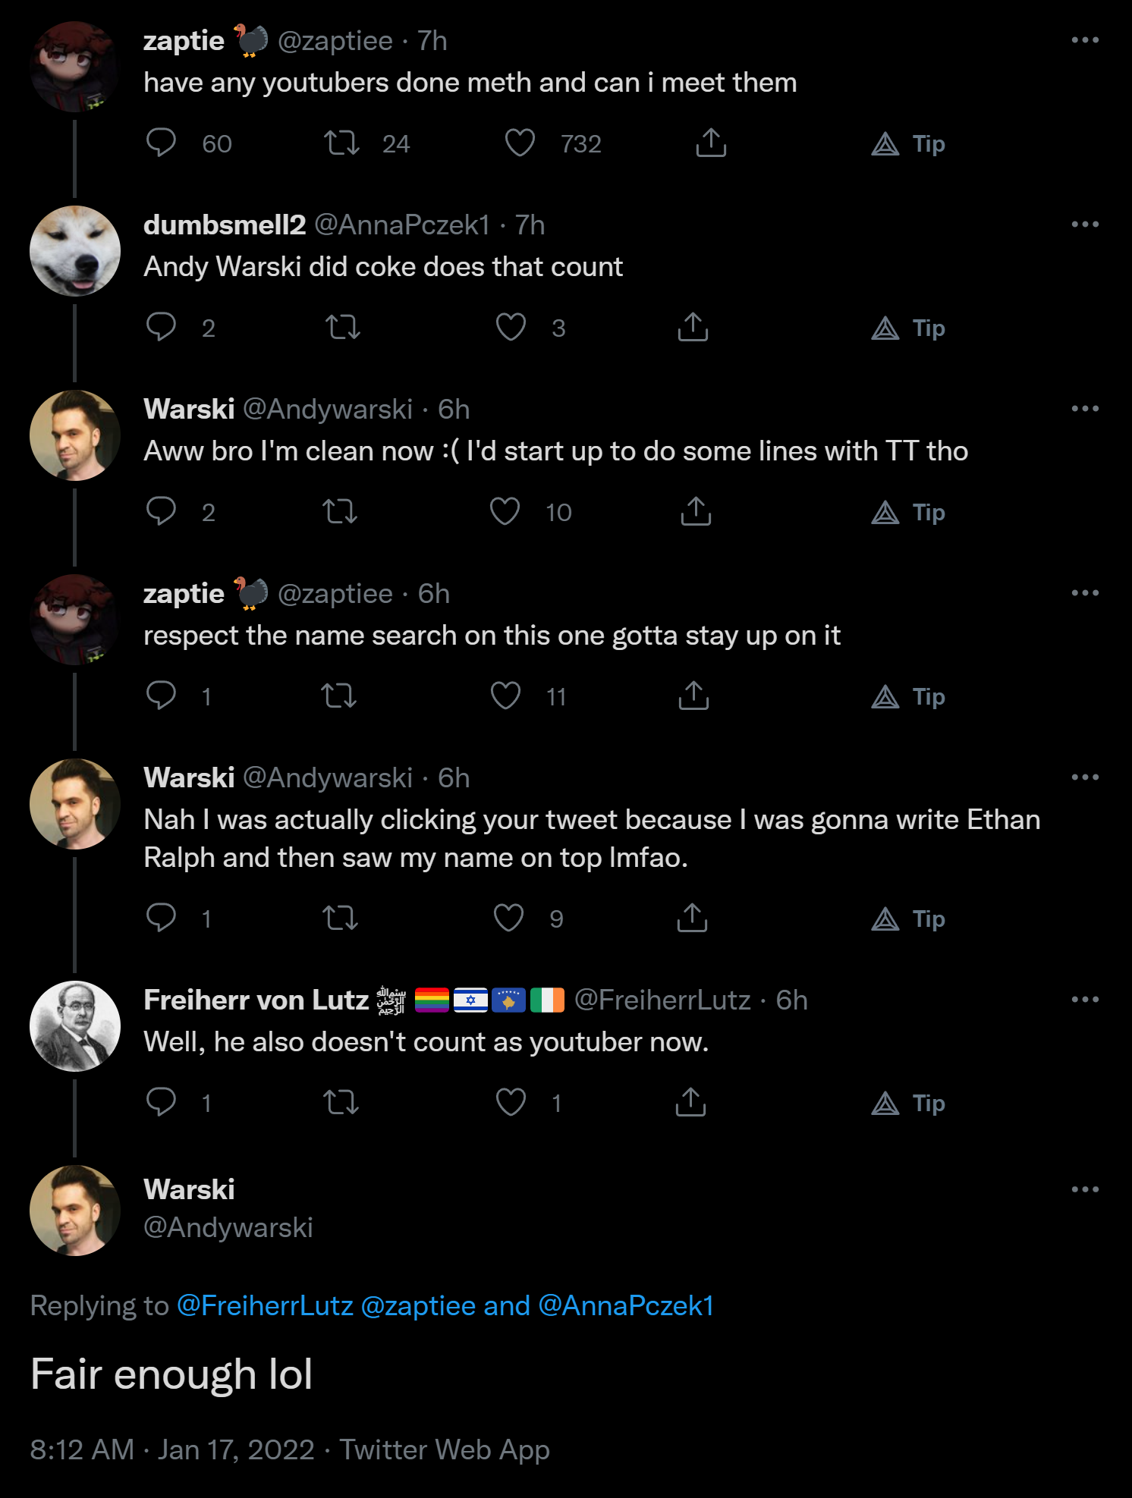This screenshot has height=1498, width=1132.
Task: Open @AnnaPczek1 mention in replying-to line
Action: coord(626,1305)
